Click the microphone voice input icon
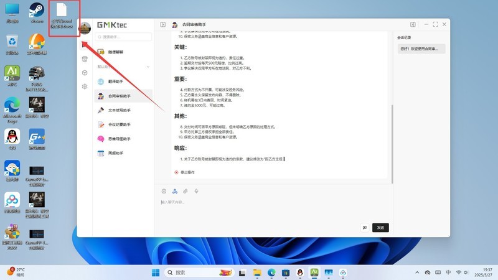 point(196,191)
